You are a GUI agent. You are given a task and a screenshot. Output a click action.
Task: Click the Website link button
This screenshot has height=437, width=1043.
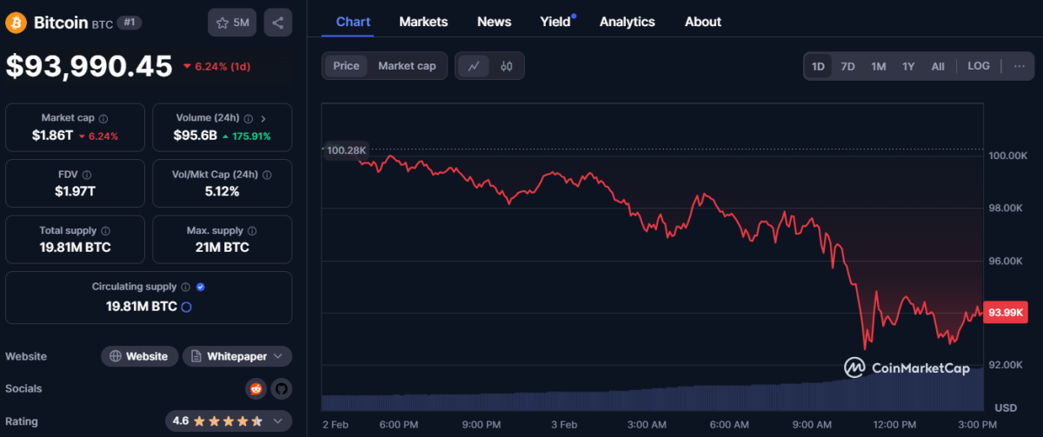coord(140,356)
